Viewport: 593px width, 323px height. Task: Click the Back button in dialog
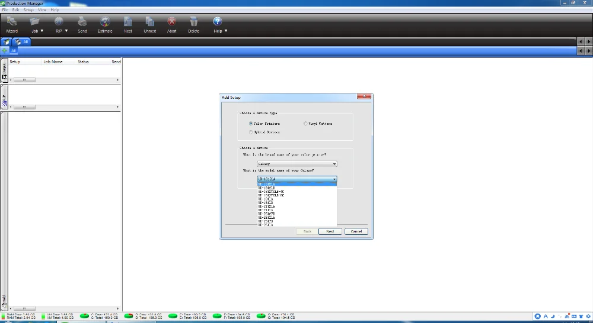(307, 231)
